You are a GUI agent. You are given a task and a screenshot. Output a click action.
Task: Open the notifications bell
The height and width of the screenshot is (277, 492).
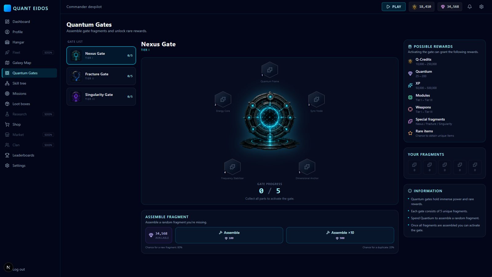coord(470,7)
